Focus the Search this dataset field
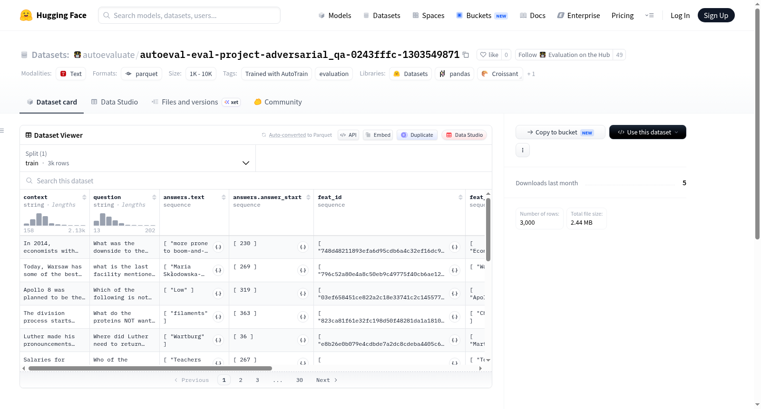The height and width of the screenshot is (409, 761). point(256,181)
